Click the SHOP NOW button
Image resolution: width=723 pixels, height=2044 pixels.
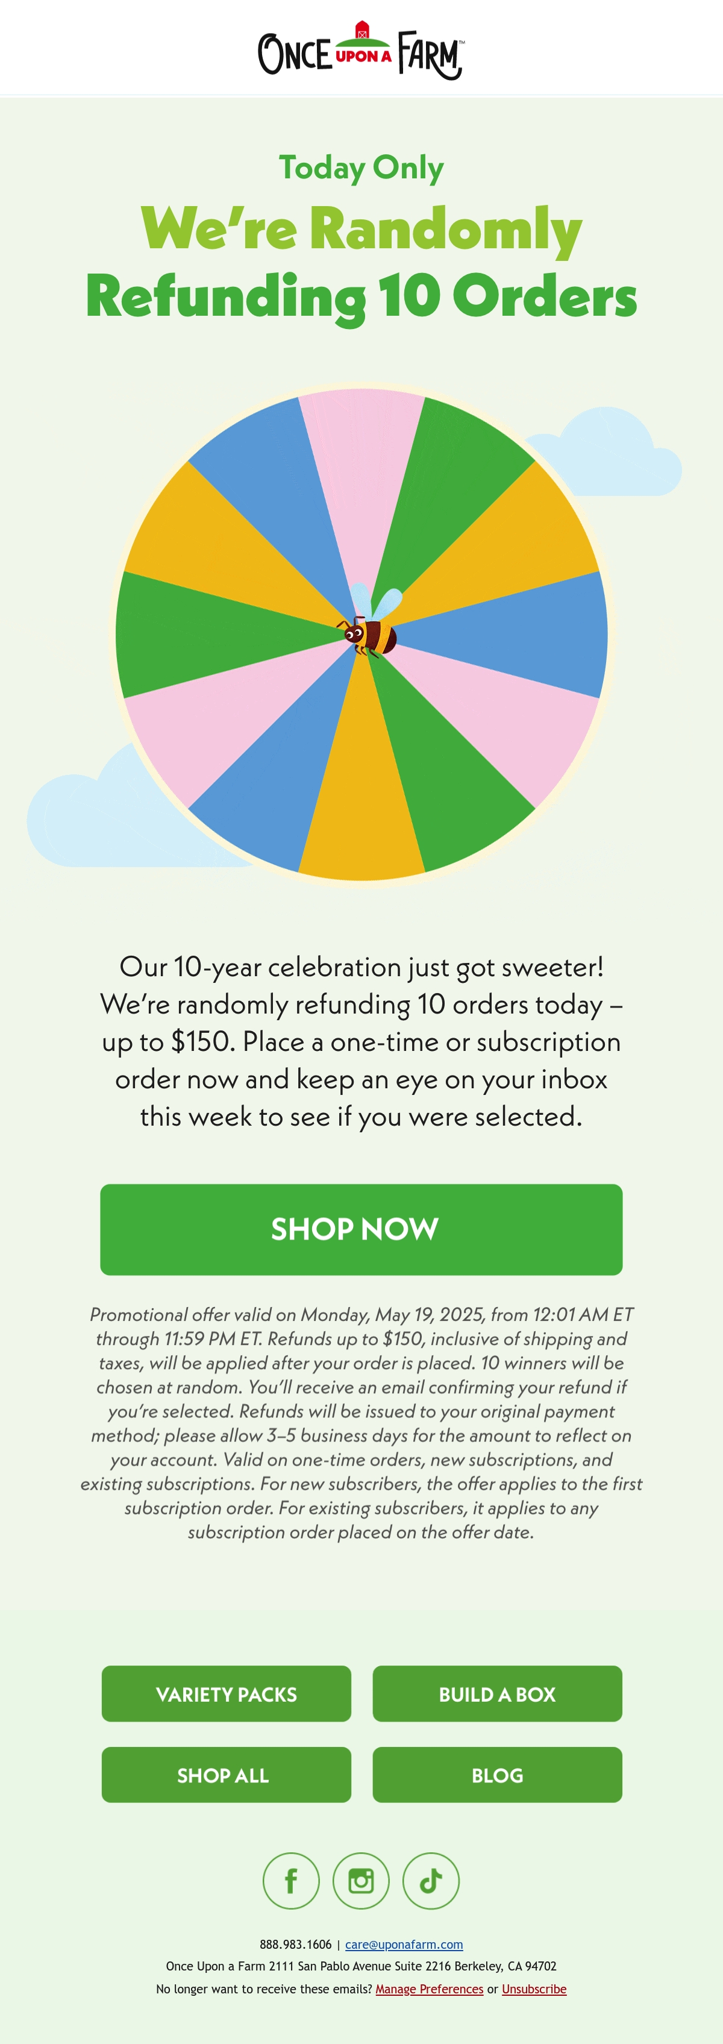(361, 1229)
